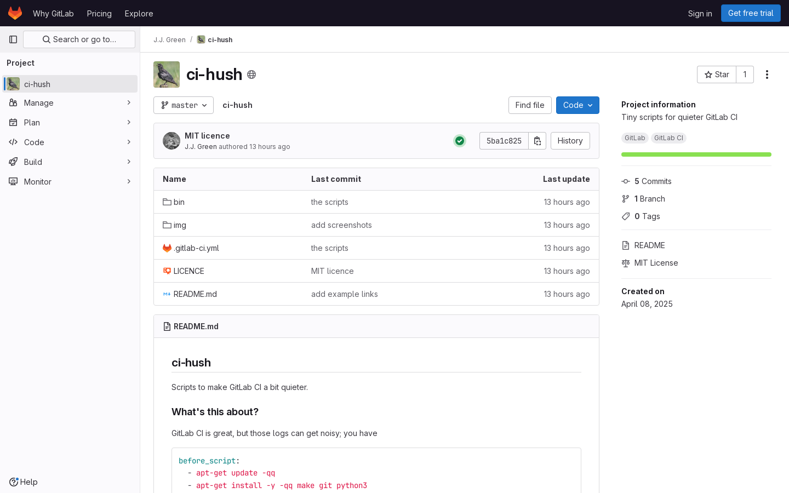The width and height of the screenshot is (789, 493).
Task: Expand the Monitor section chevron
Action: coord(129,182)
